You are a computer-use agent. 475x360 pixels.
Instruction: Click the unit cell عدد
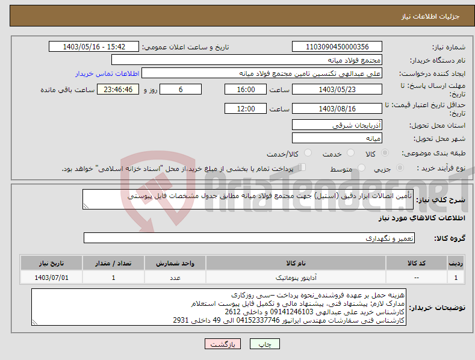175,278
